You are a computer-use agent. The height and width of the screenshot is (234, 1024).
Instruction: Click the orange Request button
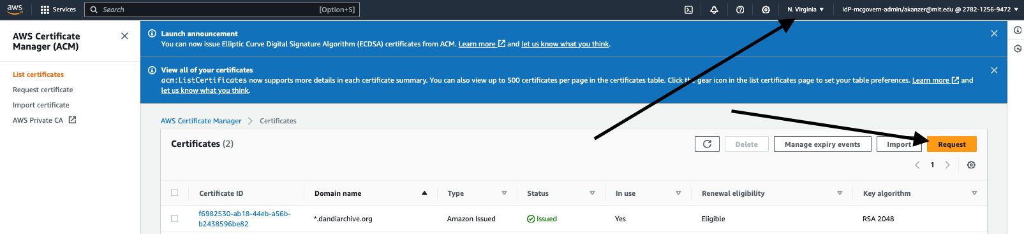[952, 144]
